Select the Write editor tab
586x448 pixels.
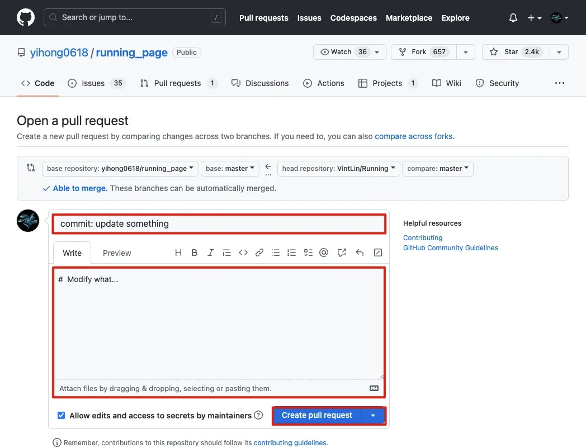72,253
